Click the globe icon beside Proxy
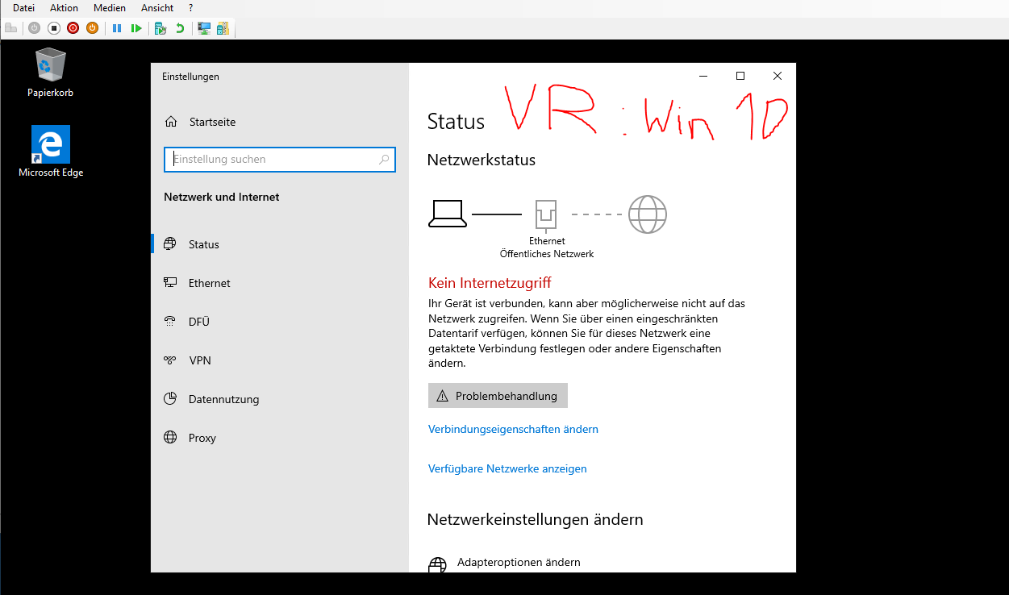1009x595 pixels. tap(169, 438)
